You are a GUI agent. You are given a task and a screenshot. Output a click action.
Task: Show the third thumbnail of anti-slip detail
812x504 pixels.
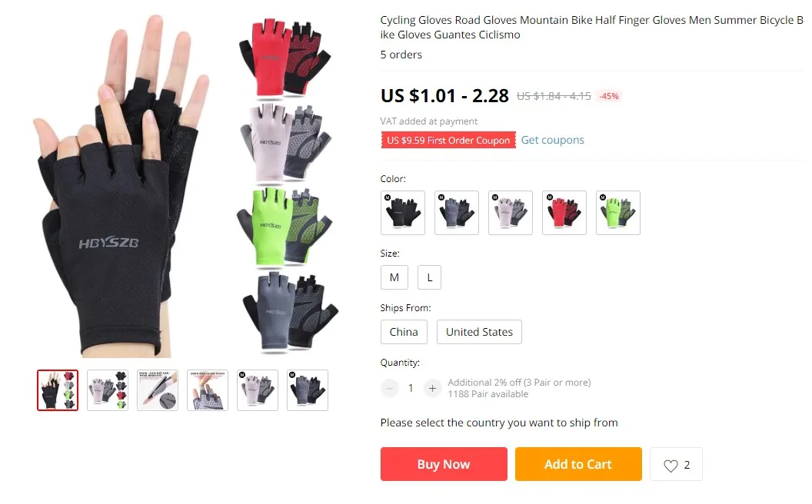pos(158,390)
